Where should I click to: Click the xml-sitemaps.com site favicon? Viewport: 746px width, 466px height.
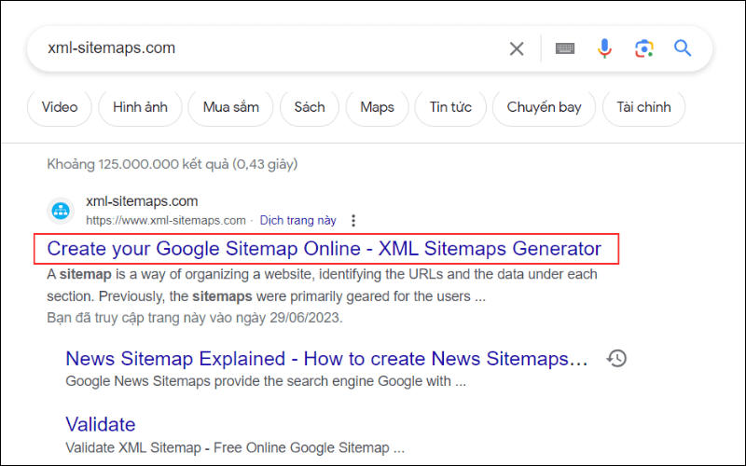pos(61,211)
